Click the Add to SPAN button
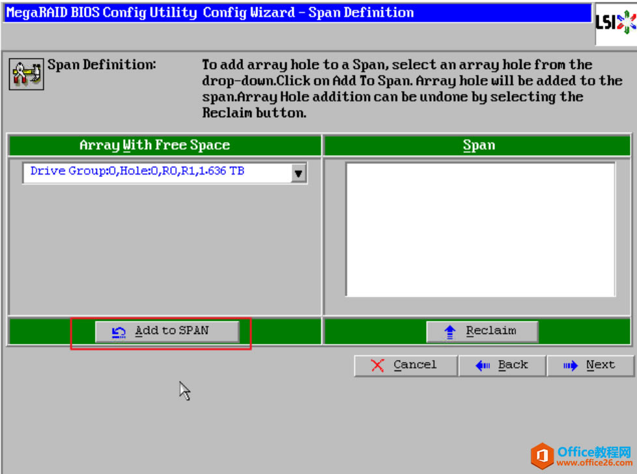This screenshot has height=474, width=637. [167, 331]
